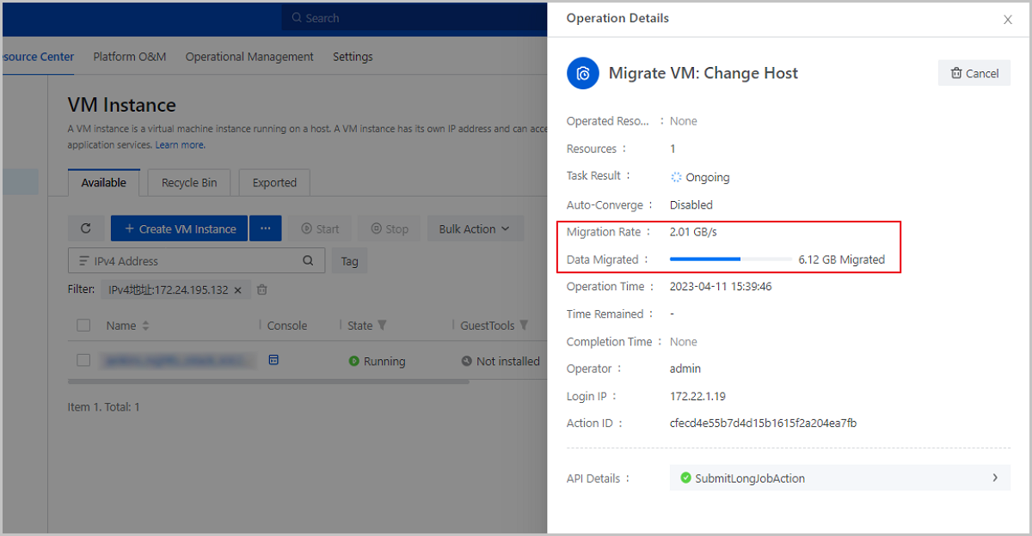Switch to the Recycle Bin tab
Screen dimensions: 1032x536
tap(189, 182)
